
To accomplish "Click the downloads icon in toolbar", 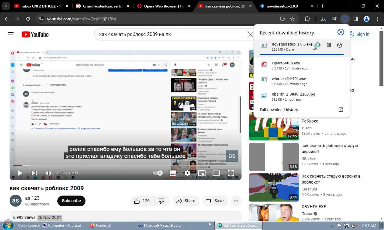I will click(x=345, y=19).
